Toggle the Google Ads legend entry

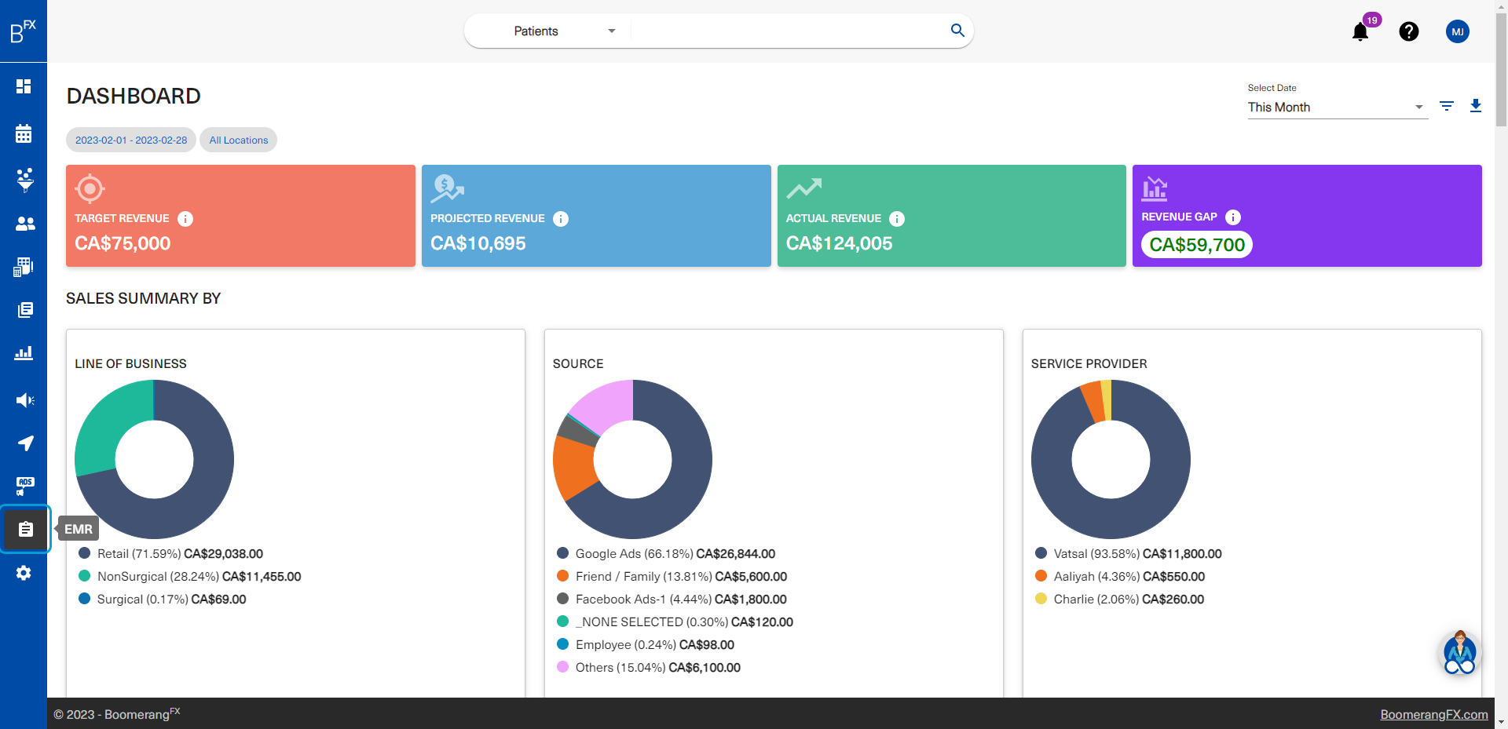(x=666, y=553)
